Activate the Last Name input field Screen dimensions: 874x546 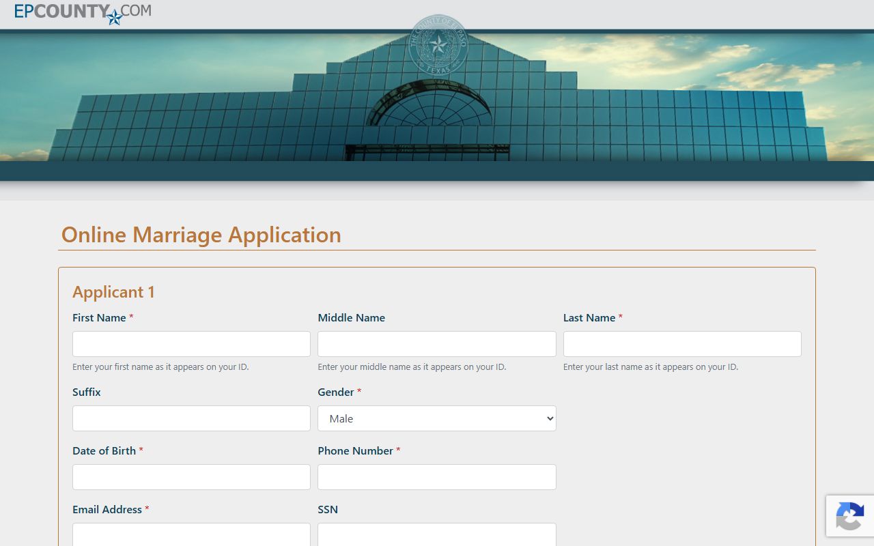(682, 344)
